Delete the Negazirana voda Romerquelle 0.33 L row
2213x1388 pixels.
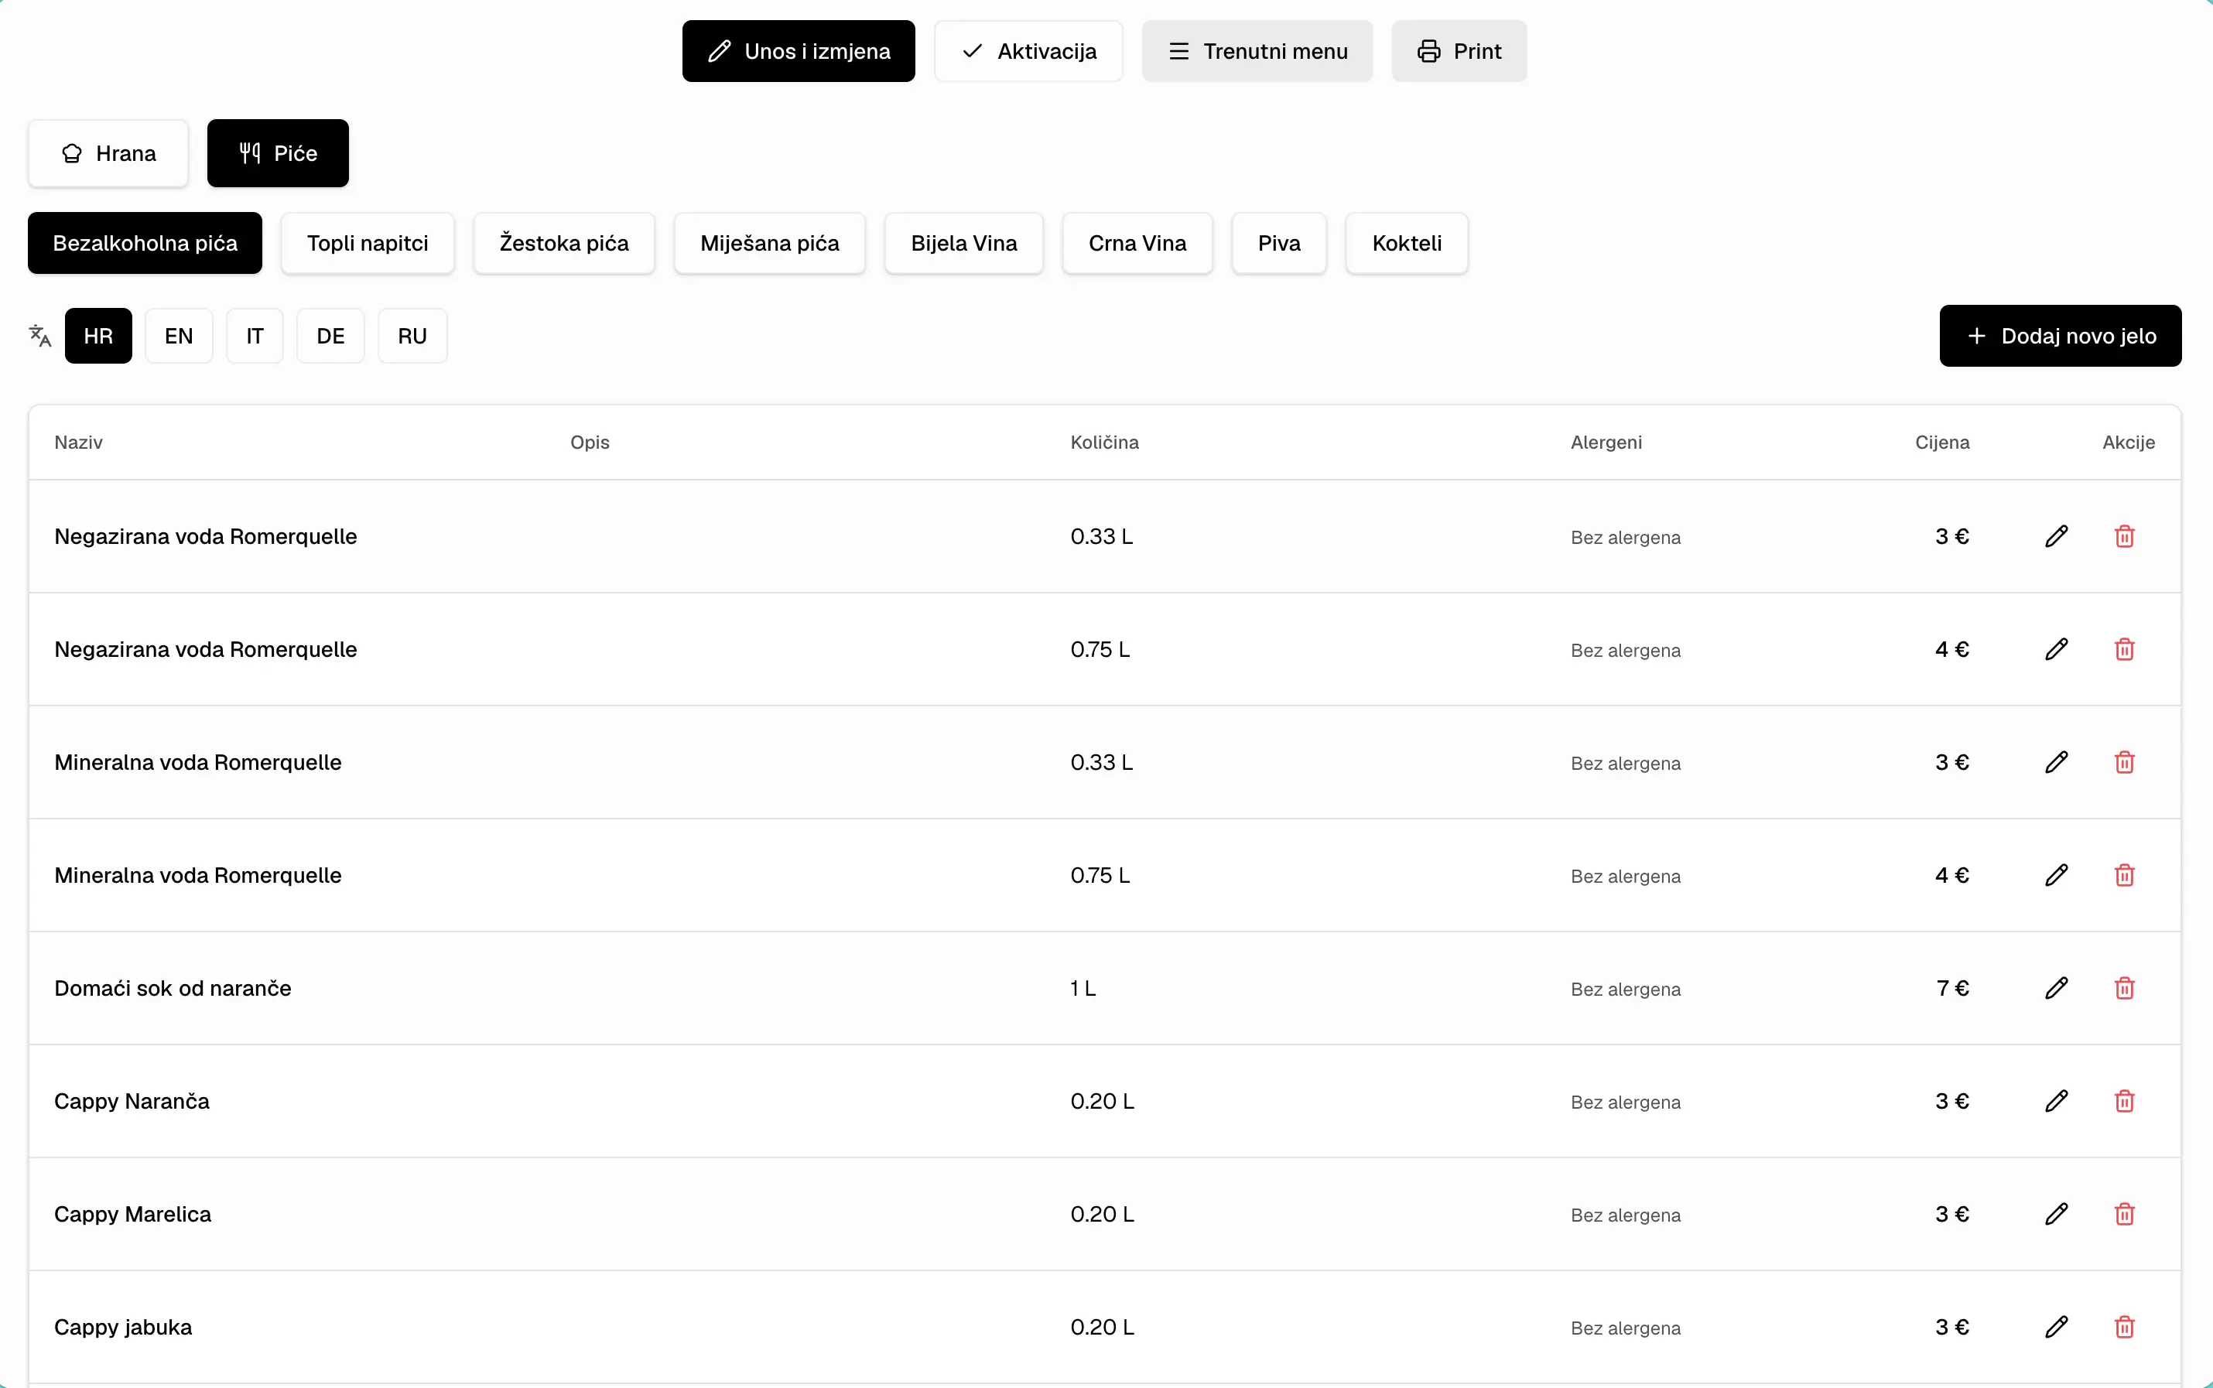(2124, 536)
